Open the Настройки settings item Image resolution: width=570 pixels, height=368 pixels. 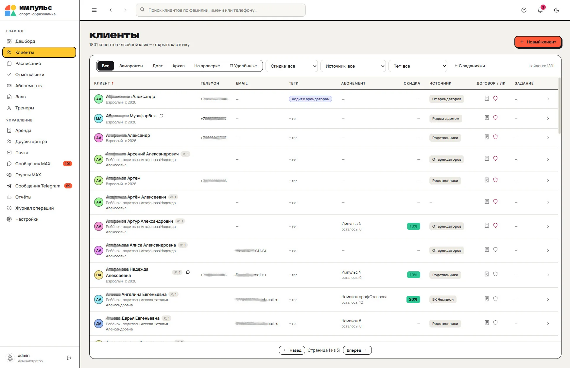(39, 219)
